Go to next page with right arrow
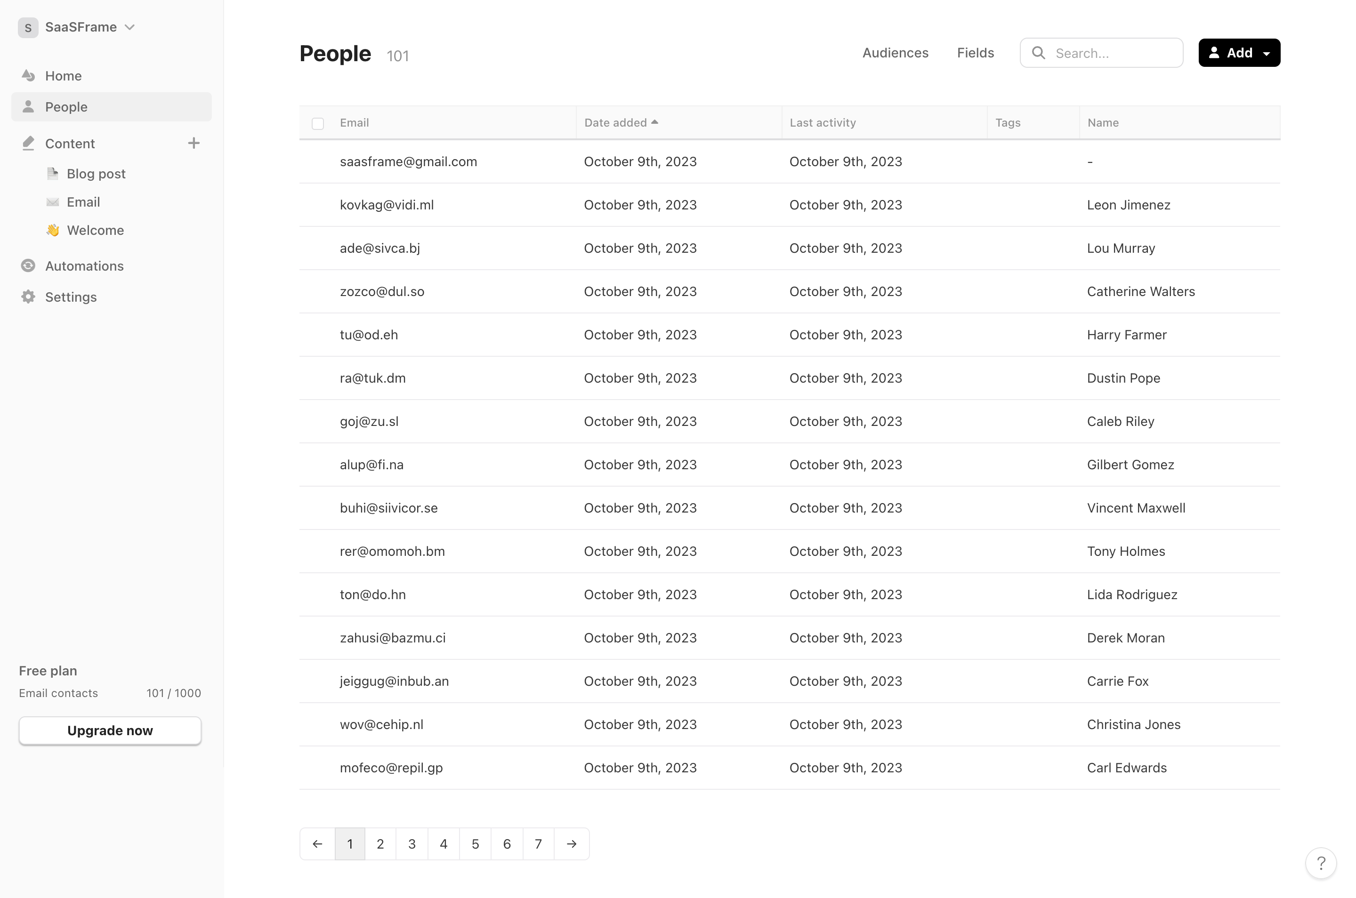 (571, 843)
